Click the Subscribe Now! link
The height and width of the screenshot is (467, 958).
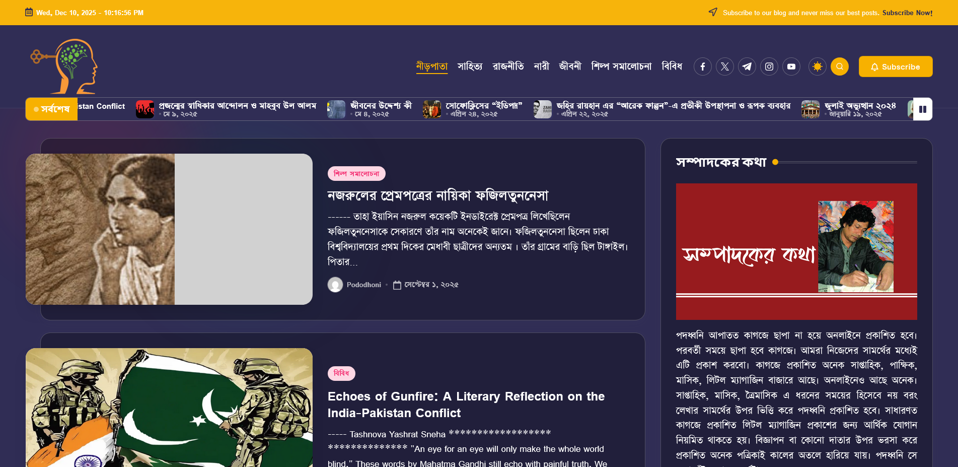pos(907,13)
